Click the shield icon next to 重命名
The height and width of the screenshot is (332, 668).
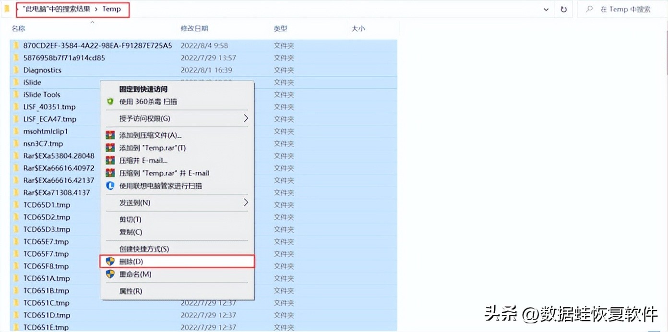(110, 273)
